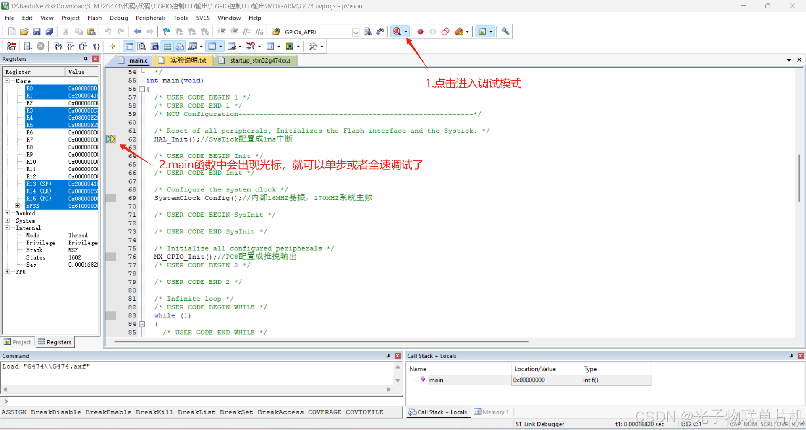Screen dimensions: 806x430
Task: Open the Debug menu
Action: (118, 18)
